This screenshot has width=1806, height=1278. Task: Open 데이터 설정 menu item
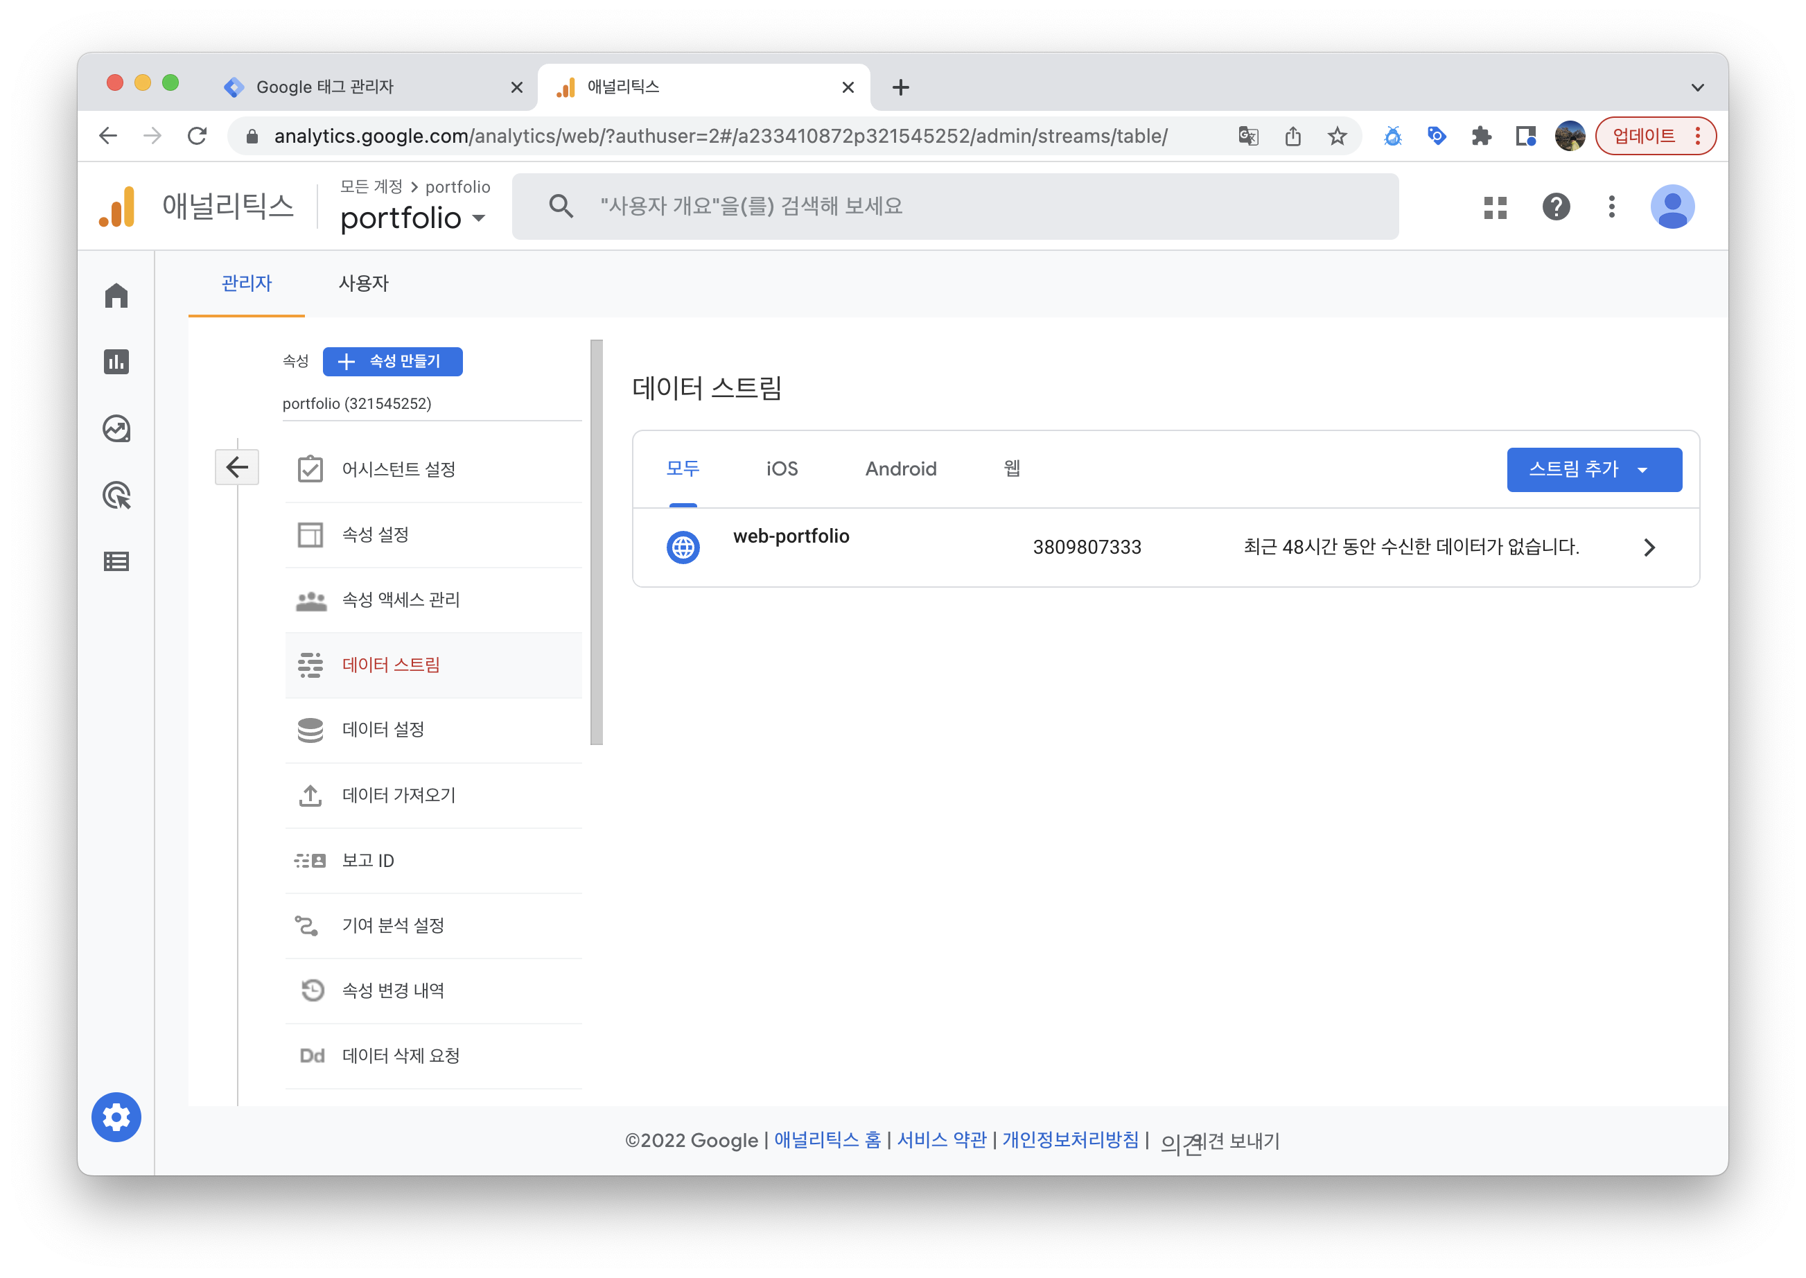tap(434, 730)
